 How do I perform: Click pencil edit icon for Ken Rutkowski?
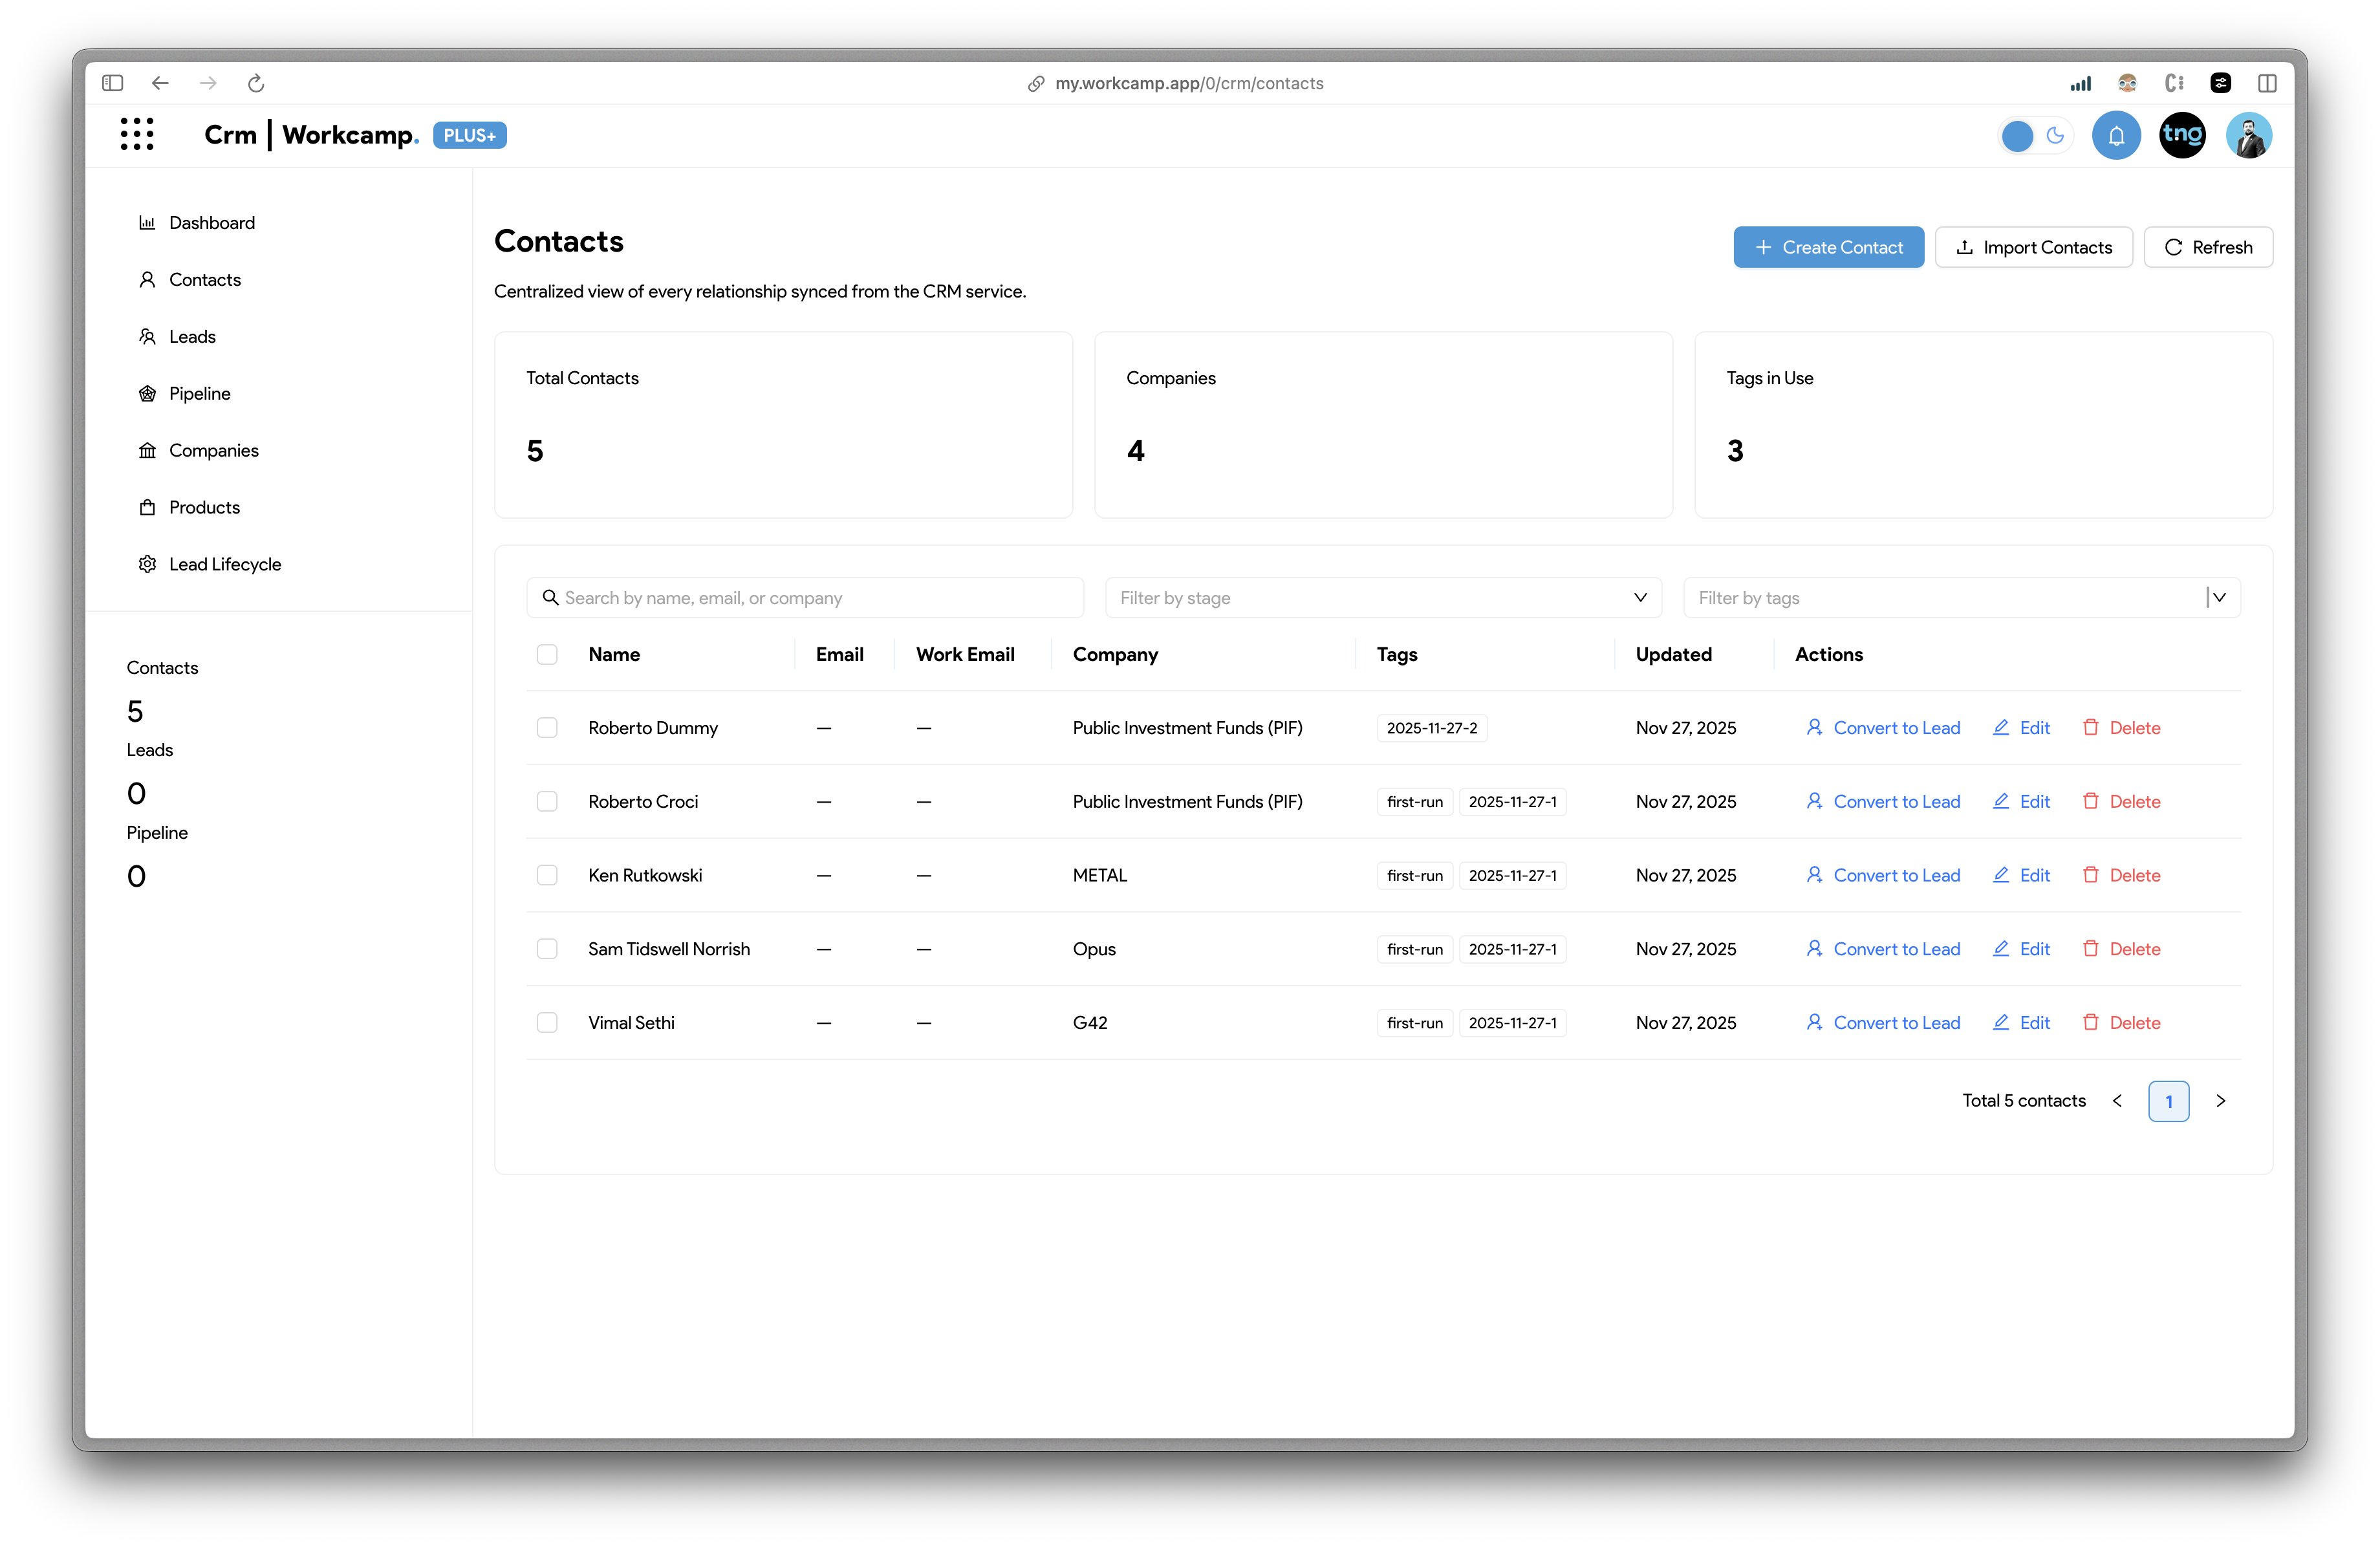[2001, 875]
